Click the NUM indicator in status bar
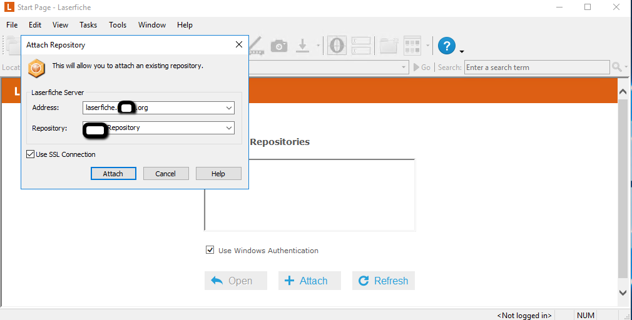 (586, 315)
